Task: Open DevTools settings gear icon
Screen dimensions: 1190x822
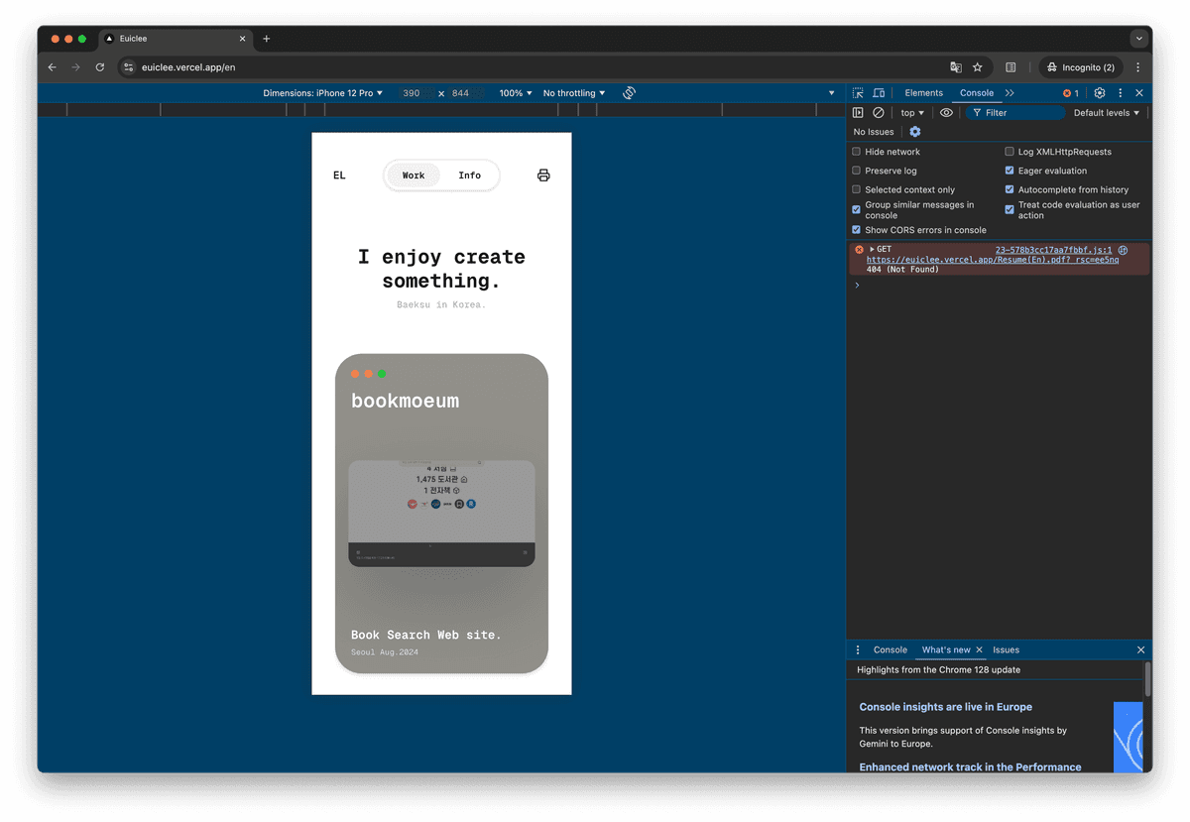Action: [x=1100, y=93]
